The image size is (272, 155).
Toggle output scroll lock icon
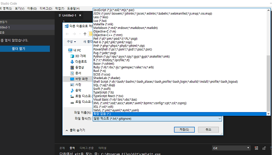tap(264, 148)
